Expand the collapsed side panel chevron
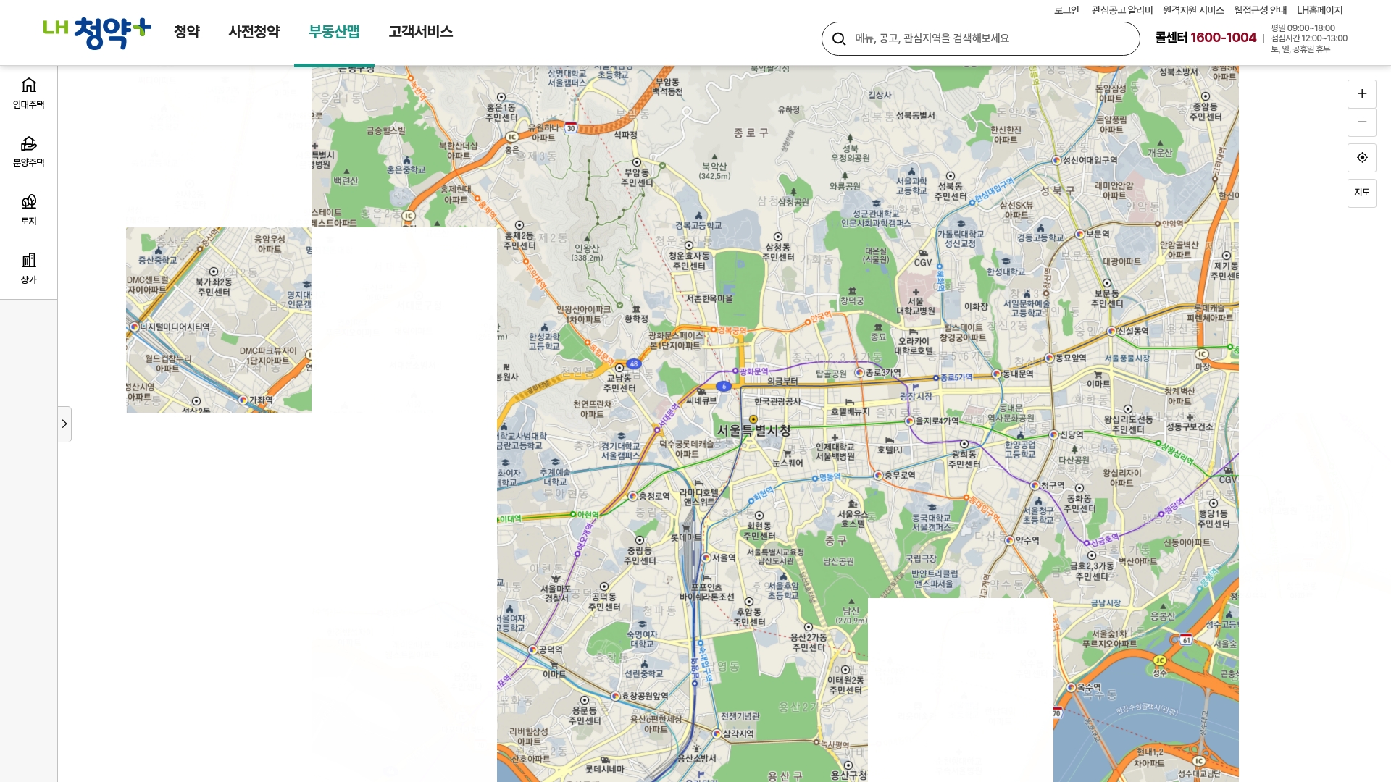Image resolution: width=1391 pixels, height=782 pixels. (x=64, y=424)
